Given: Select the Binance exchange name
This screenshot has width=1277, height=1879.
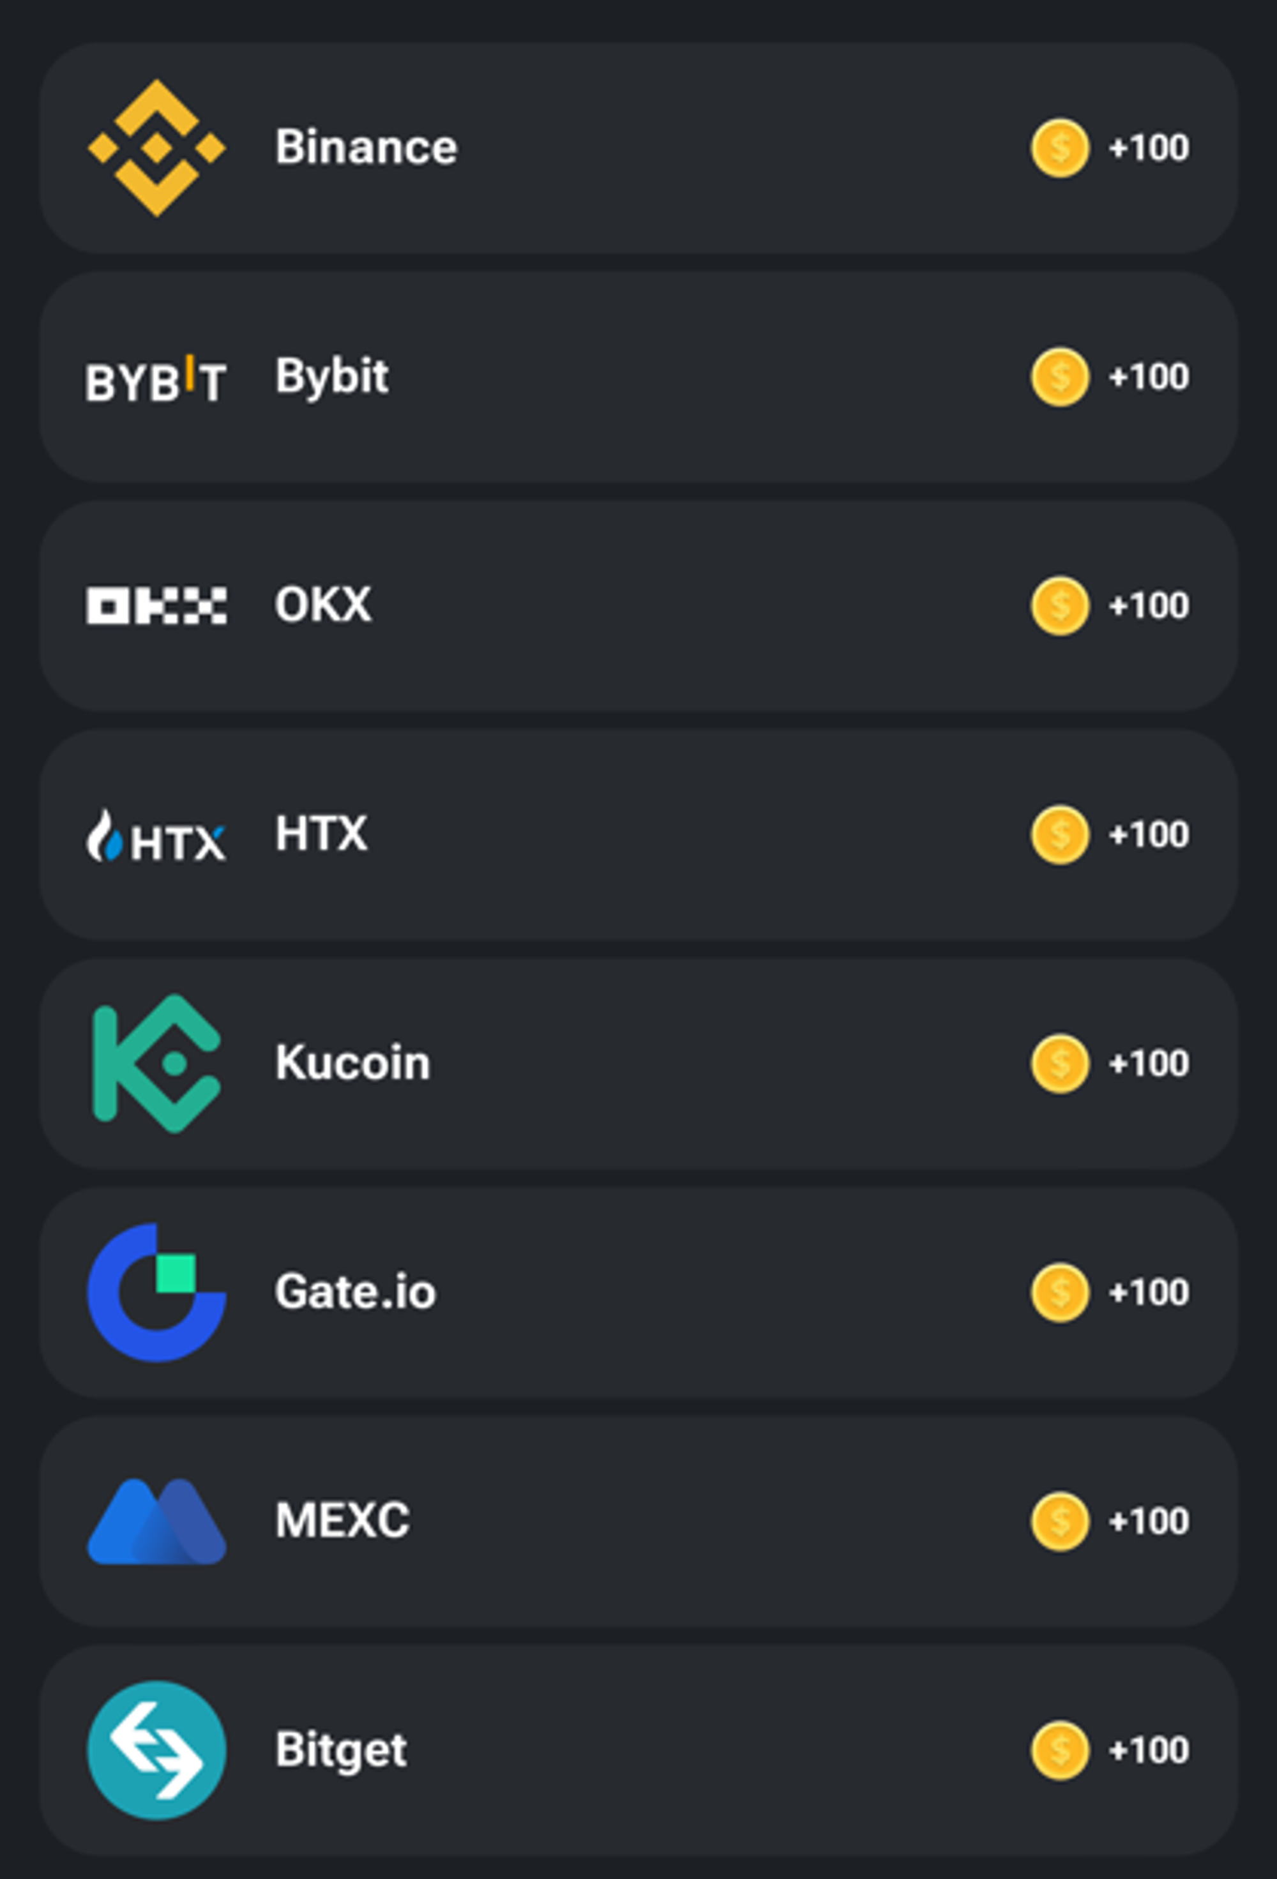Looking at the screenshot, I should point(366,147).
